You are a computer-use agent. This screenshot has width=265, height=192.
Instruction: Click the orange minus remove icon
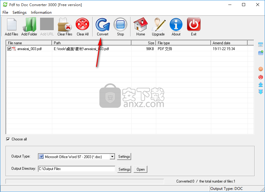pos(261,69)
